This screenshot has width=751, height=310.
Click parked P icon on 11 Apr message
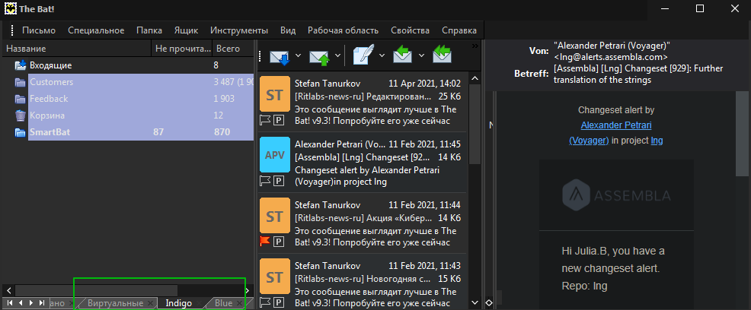278,120
